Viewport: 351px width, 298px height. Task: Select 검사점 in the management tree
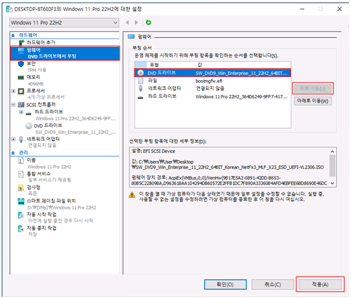34,187
